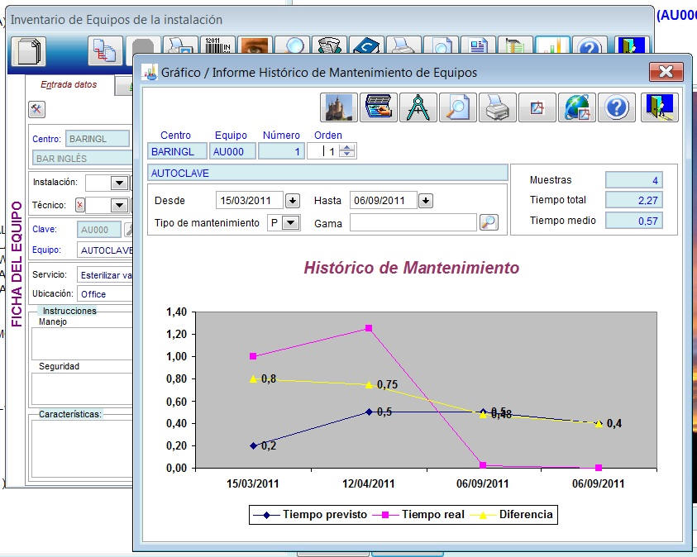Viewport: 697px width, 557px height.
Task: Click the report sheet icon in the Inventario toolbar
Action: coord(478,45)
